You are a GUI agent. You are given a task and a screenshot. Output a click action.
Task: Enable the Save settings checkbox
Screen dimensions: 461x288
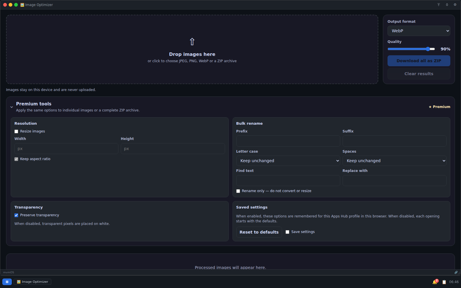[x=287, y=232]
